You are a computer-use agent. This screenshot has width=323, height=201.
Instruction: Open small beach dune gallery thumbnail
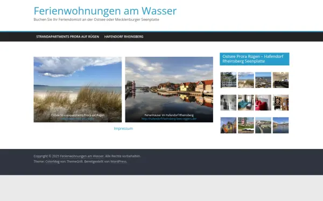(246, 80)
